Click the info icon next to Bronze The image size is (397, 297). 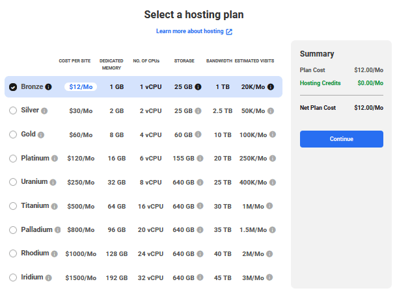[x=48, y=87]
